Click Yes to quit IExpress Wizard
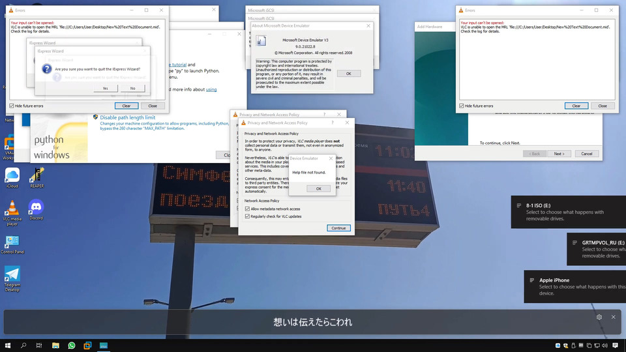626x352 pixels. pyautogui.click(x=106, y=88)
